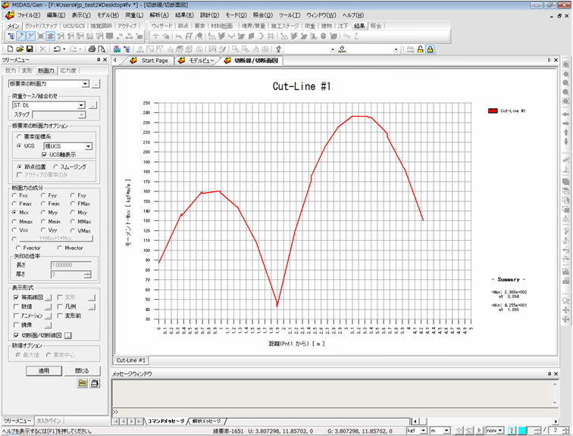Click the red Cut-Line #1 legend swatch

[493, 111]
